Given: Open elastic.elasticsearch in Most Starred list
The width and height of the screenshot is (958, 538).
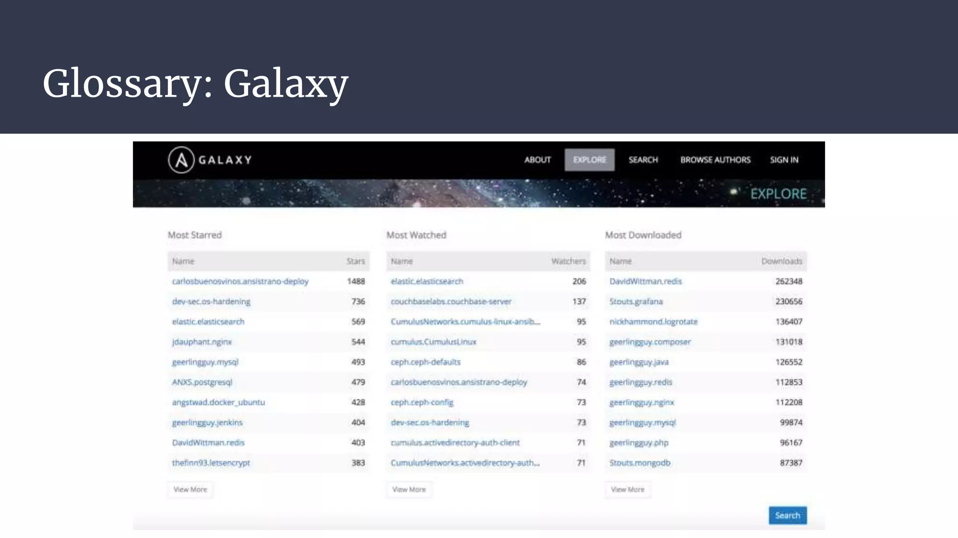Looking at the screenshot, I should pos(208,321).
